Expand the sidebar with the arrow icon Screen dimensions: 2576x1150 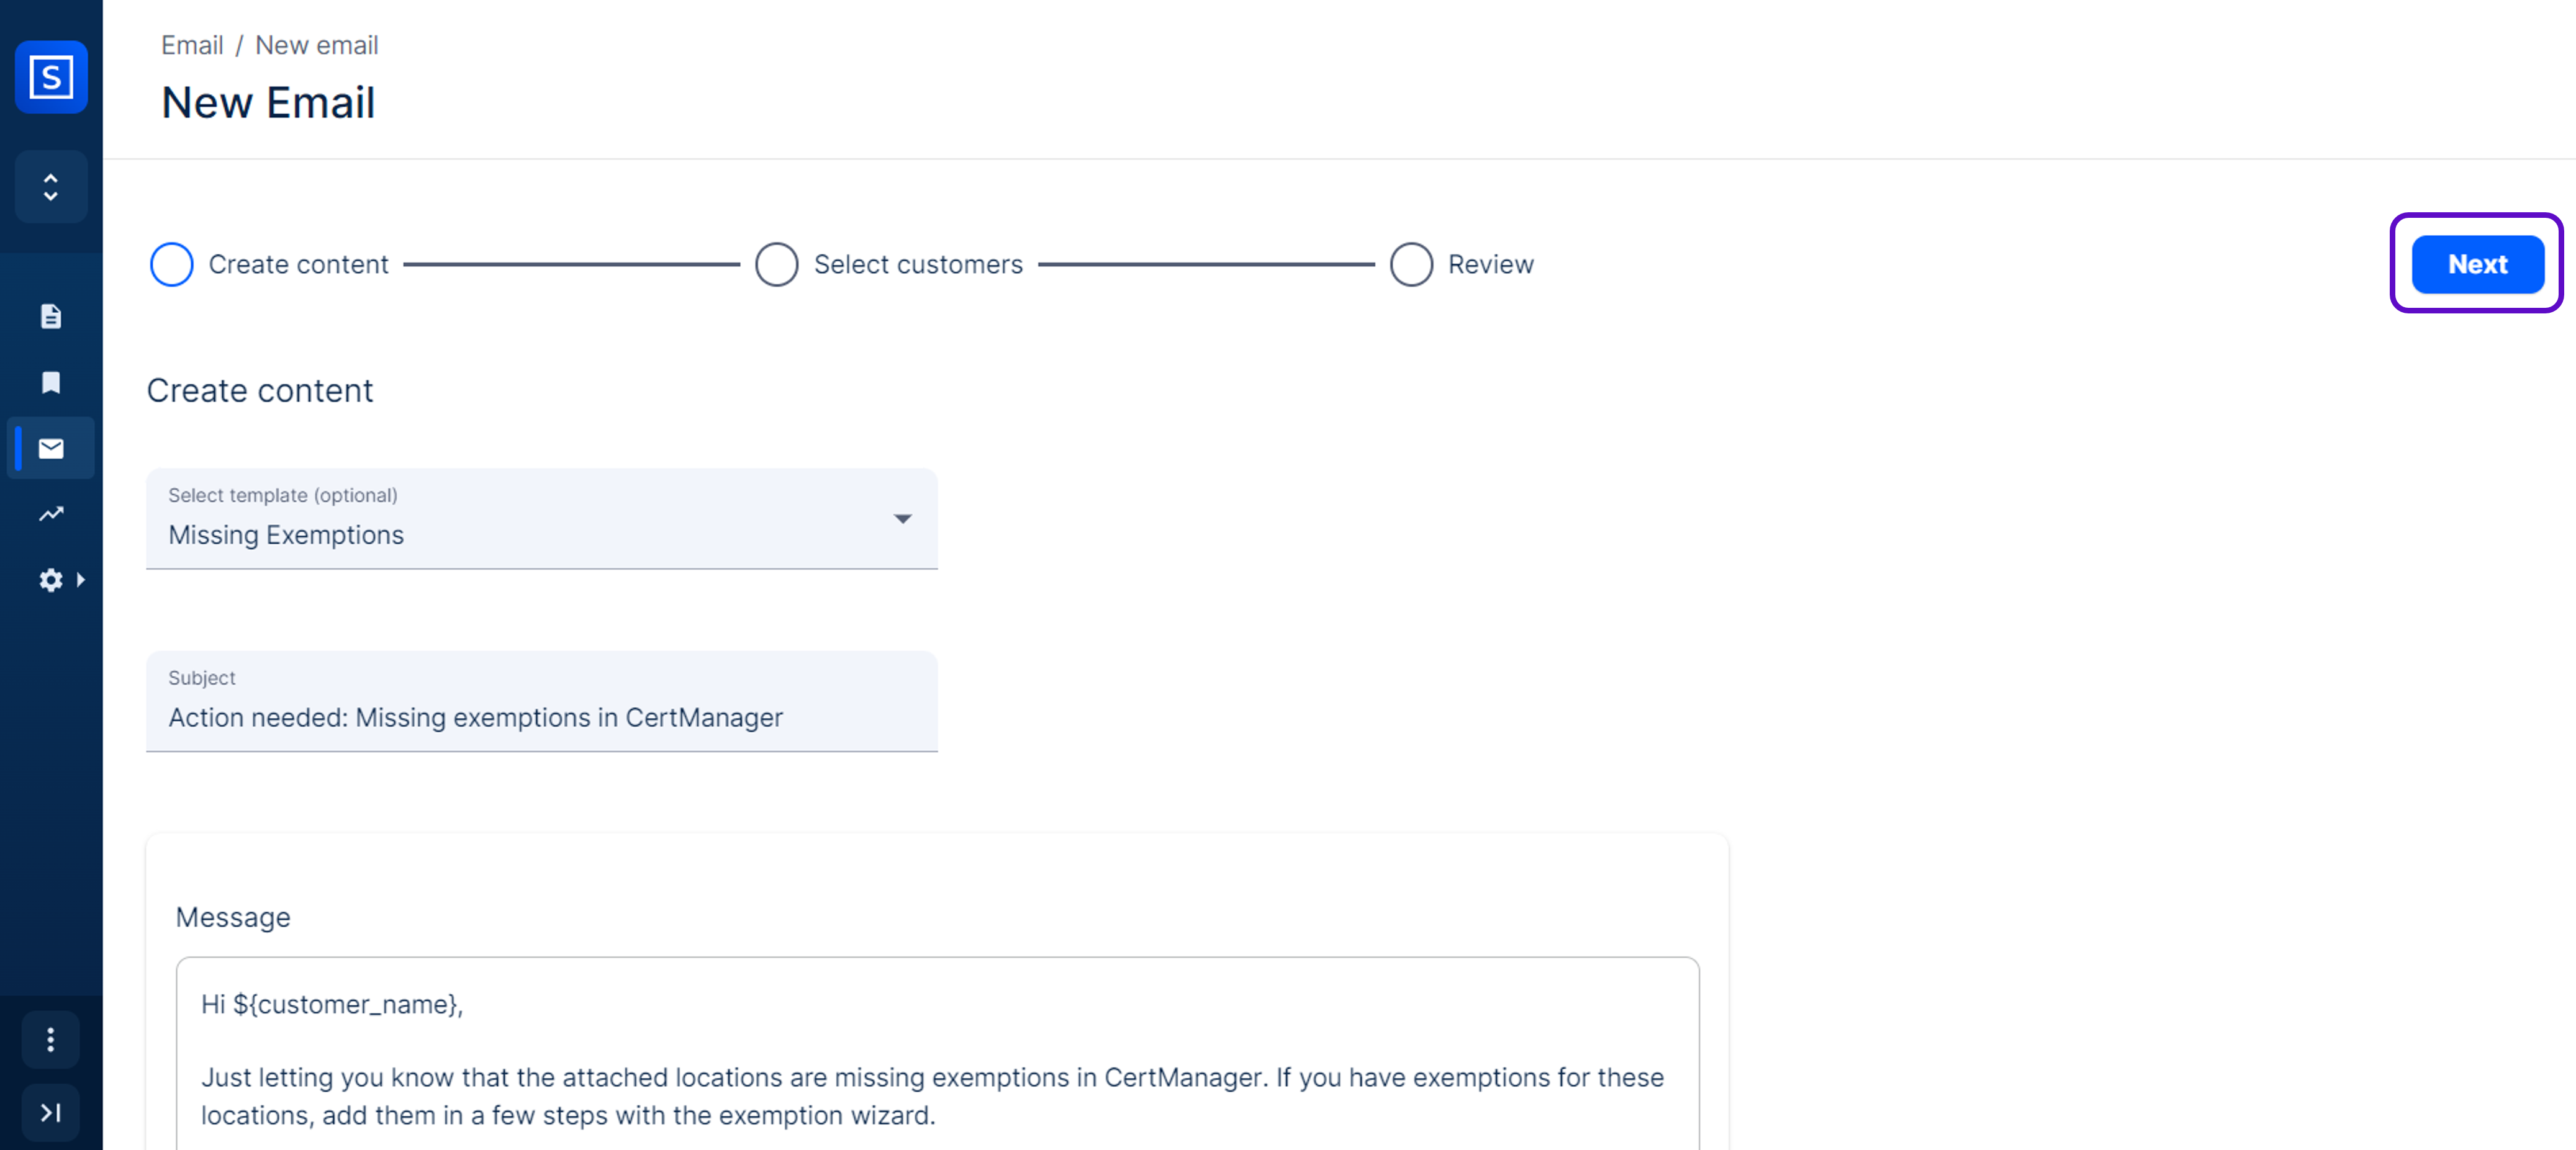coord(51,1112)
